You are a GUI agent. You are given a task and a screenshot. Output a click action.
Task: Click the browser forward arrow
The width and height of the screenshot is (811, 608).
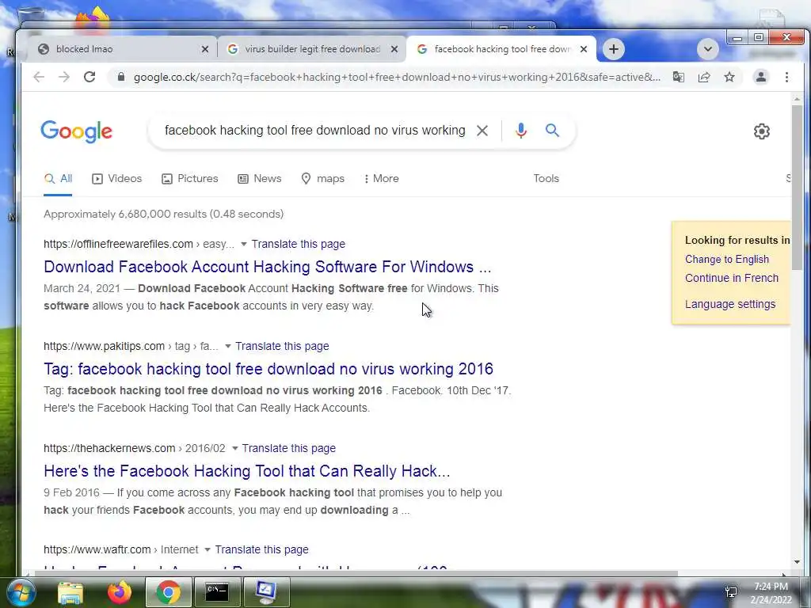pos(64,77)
